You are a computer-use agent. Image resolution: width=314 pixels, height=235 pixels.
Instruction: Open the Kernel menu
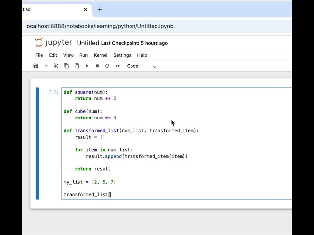pos(101,55)
